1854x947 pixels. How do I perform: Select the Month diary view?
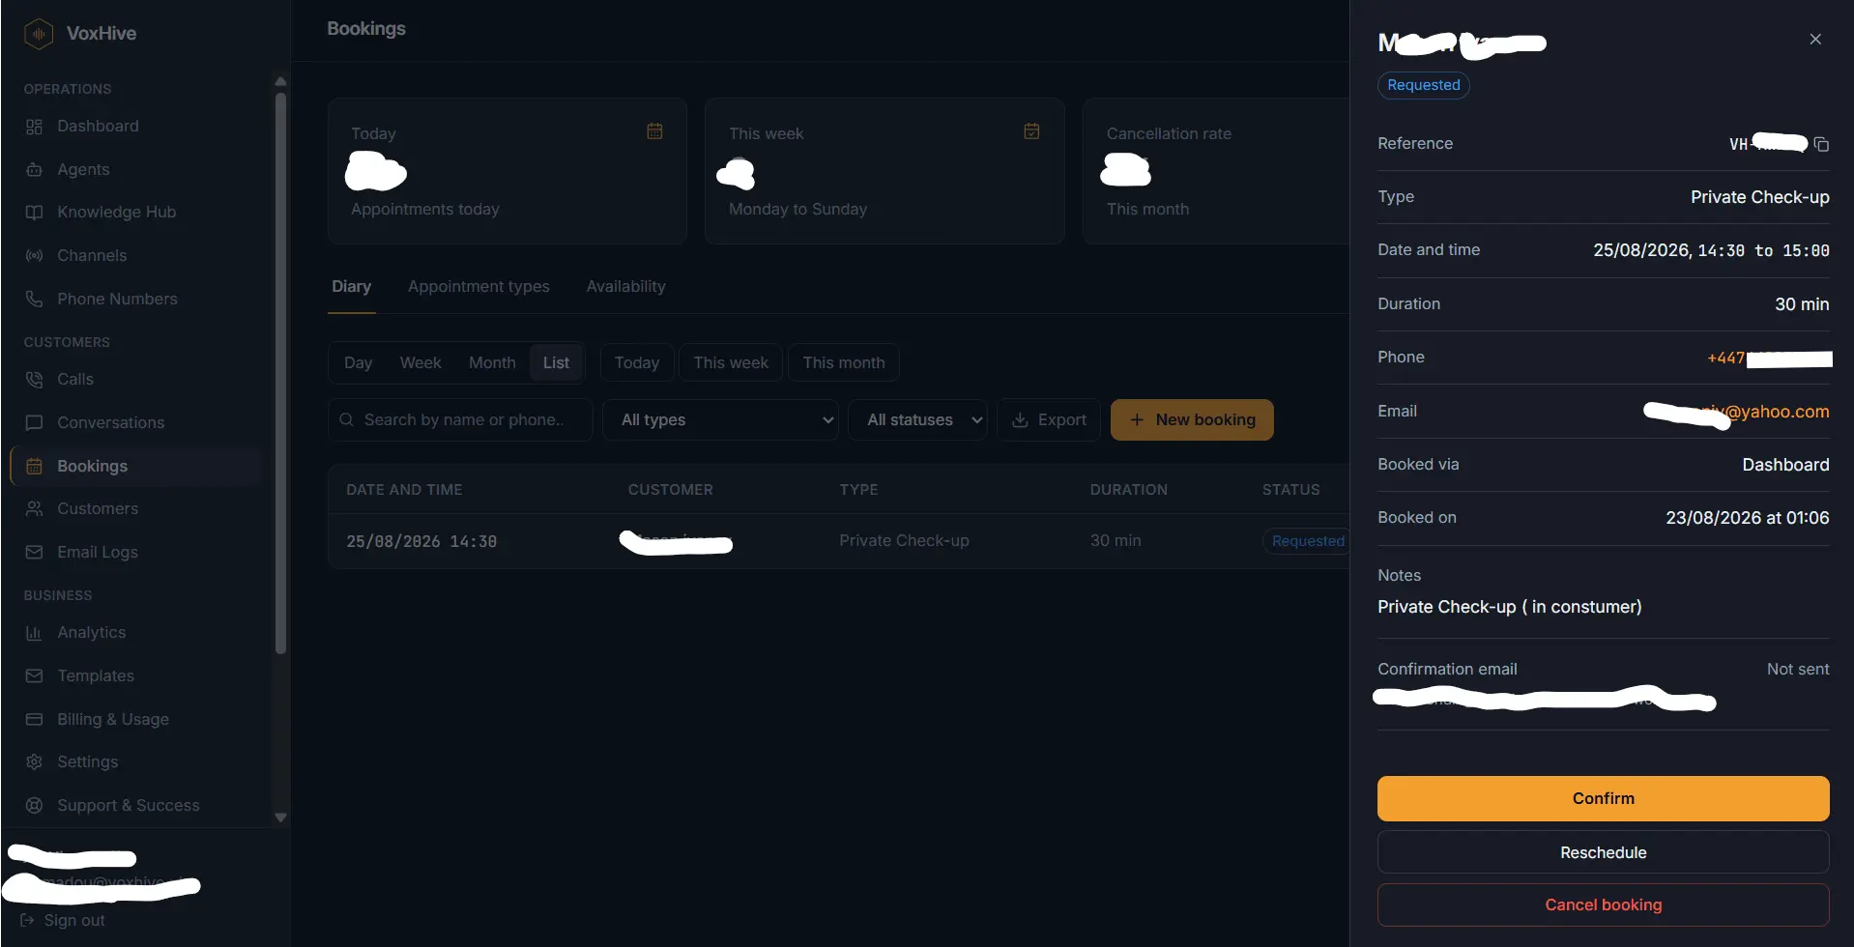click(492, 362)
